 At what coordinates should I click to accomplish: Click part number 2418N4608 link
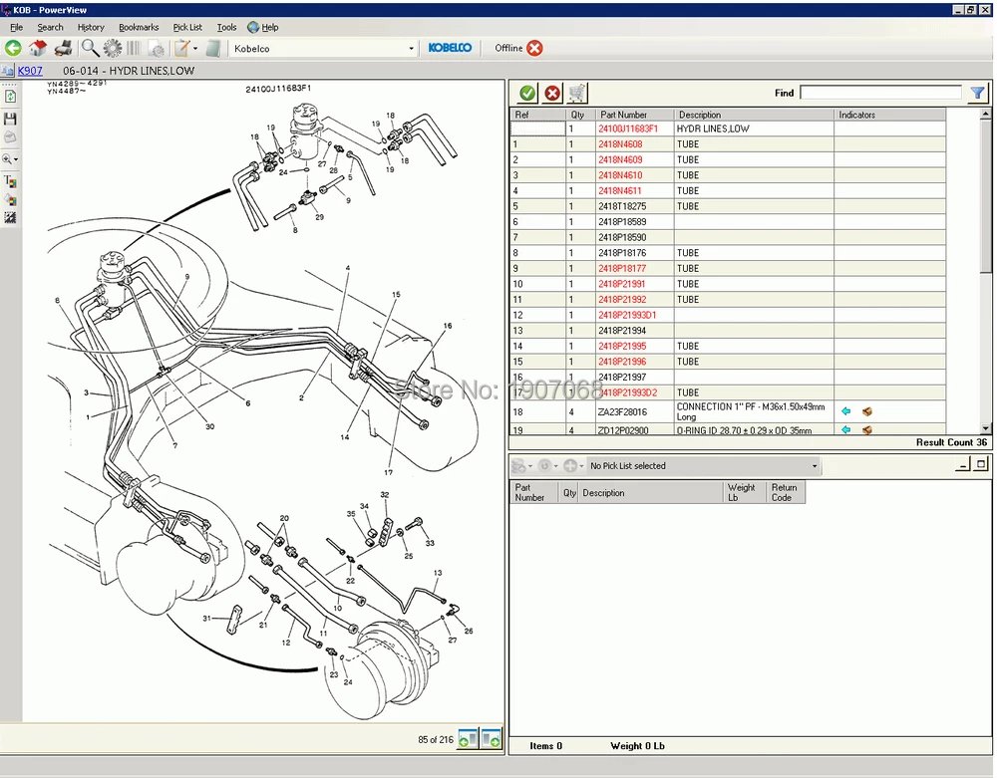point(619,144)
